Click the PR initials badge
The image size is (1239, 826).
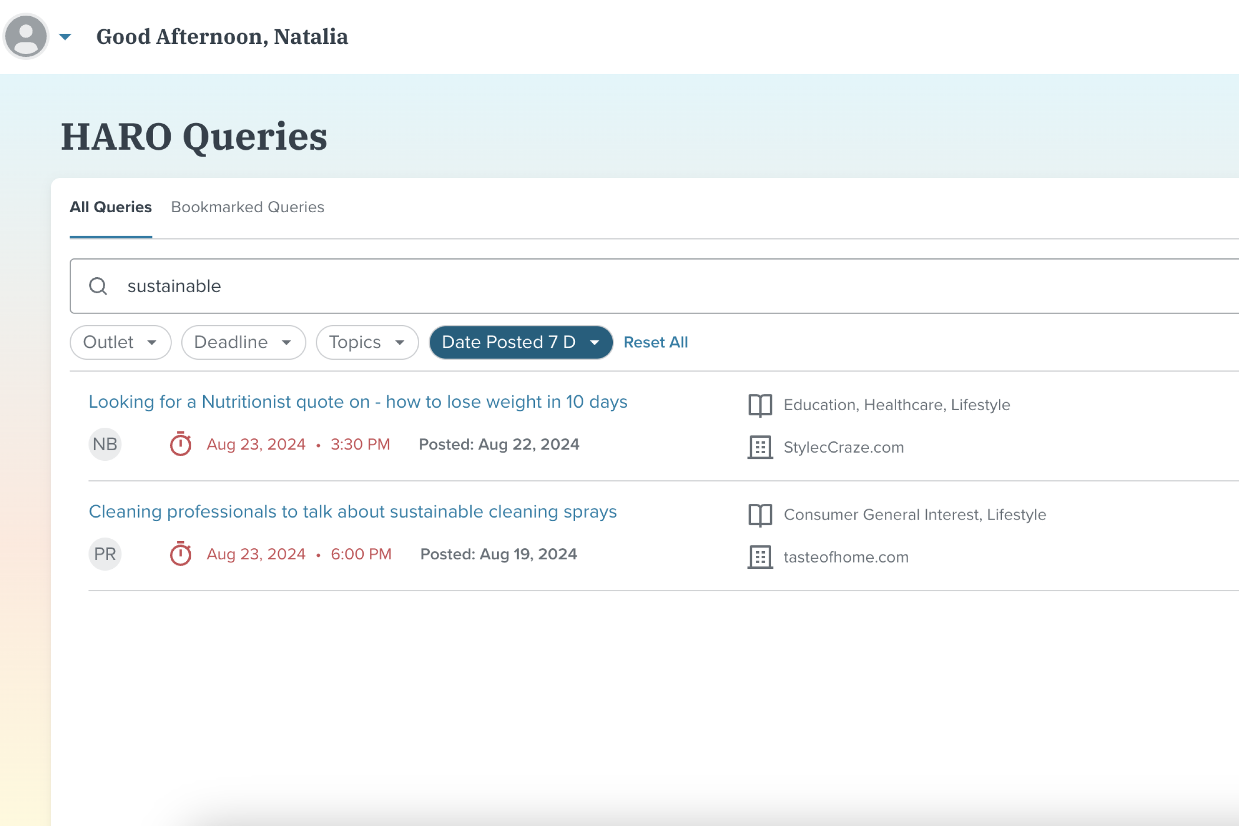105,554
